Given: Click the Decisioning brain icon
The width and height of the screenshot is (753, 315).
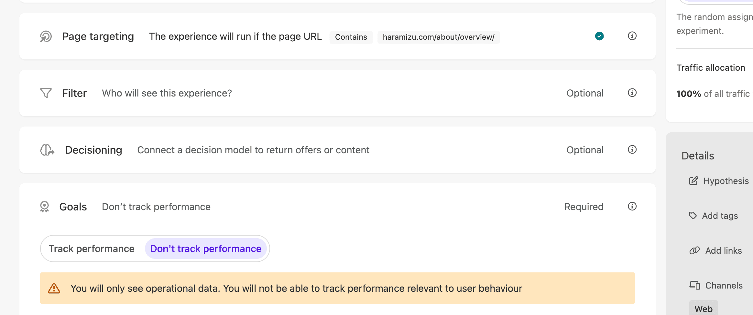Looking at the screenshot, I should coord(47,150).
